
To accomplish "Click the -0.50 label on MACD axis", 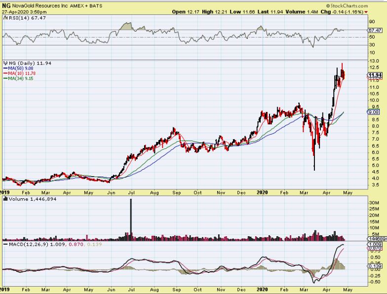I will (x=374, y=282).
